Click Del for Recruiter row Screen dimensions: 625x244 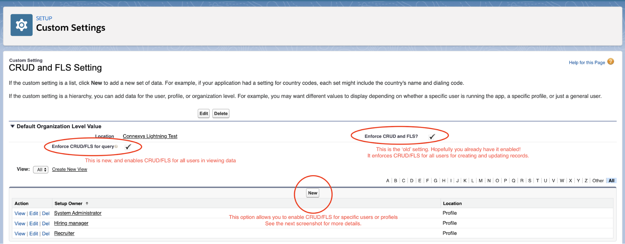coord(46,233)
